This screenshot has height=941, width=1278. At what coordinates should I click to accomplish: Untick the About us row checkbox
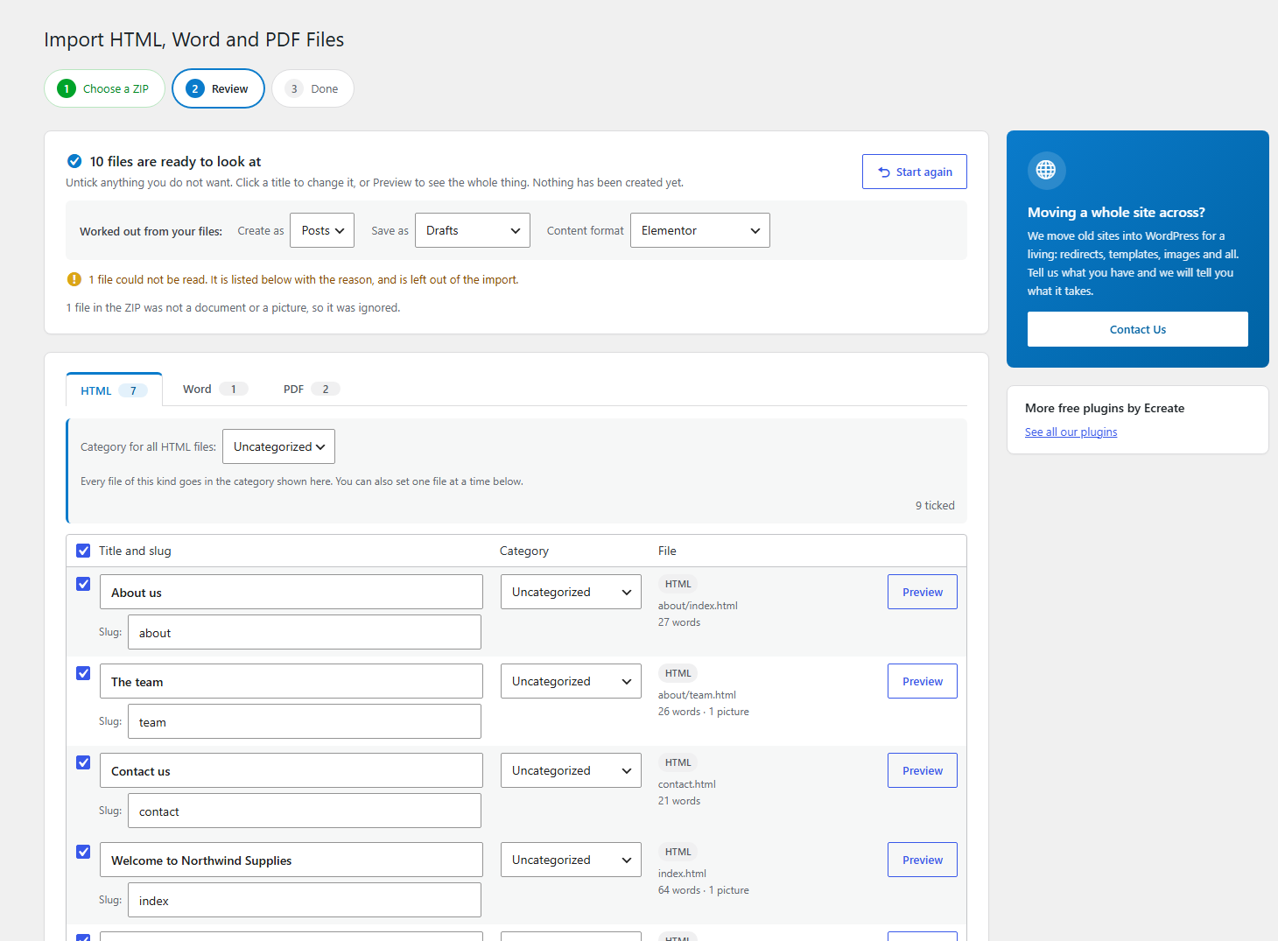pyautogui.click(x=83, y=584)
